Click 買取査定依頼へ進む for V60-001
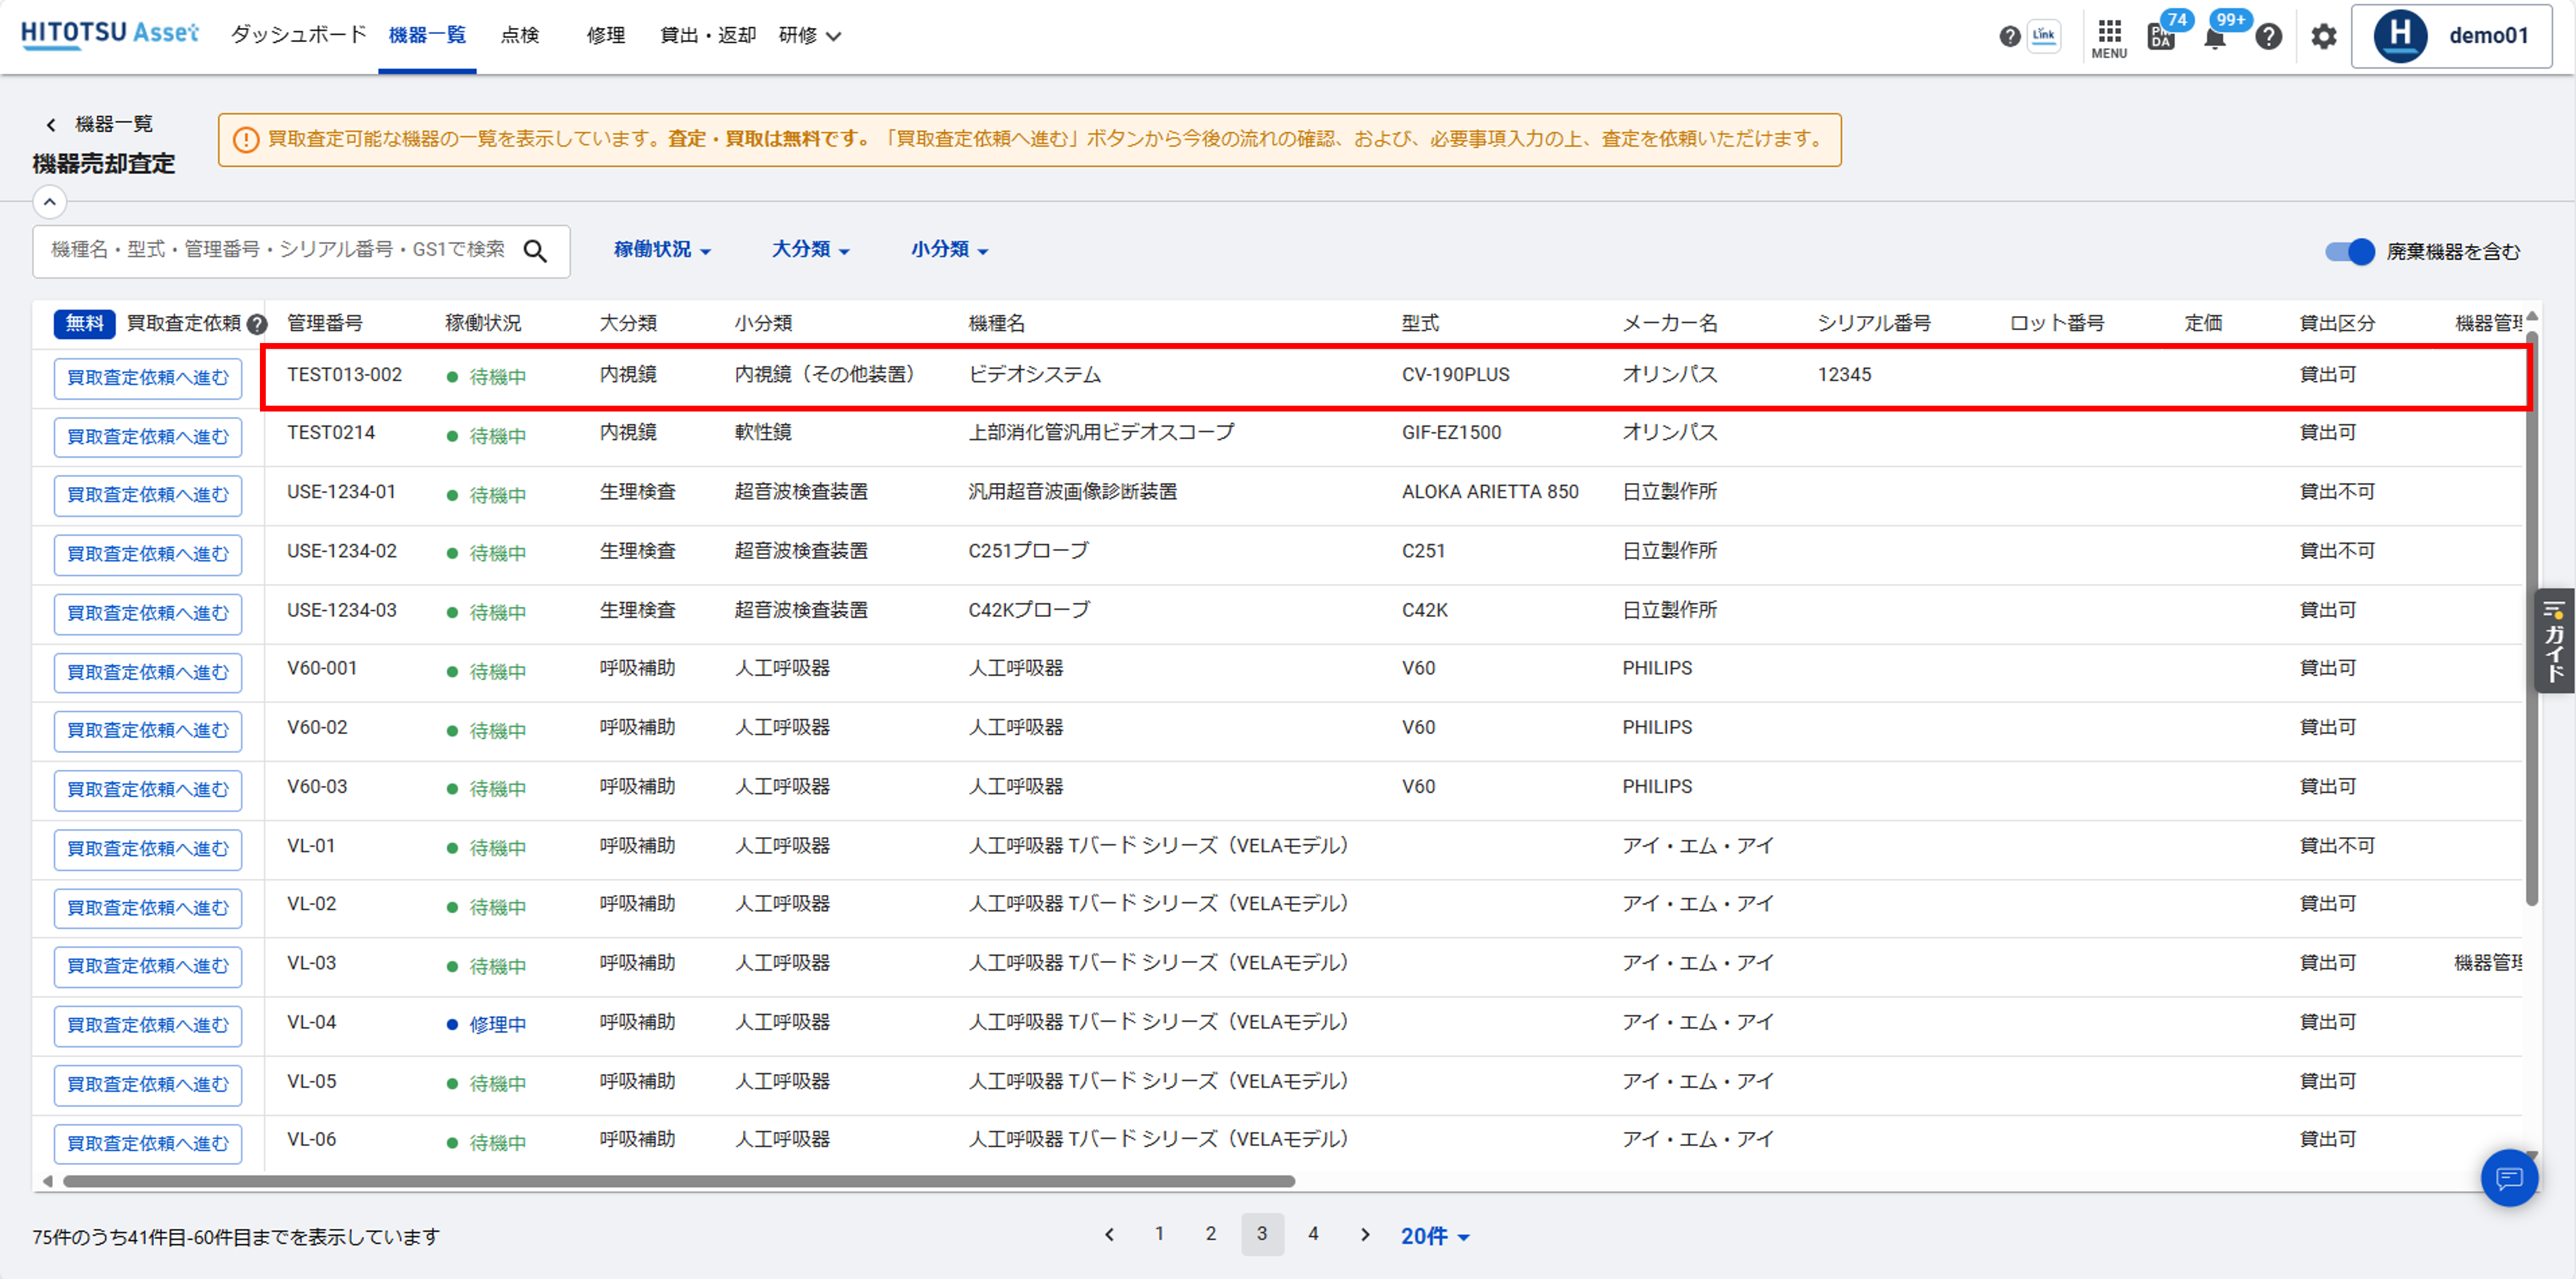 click(x=148, y=672)
